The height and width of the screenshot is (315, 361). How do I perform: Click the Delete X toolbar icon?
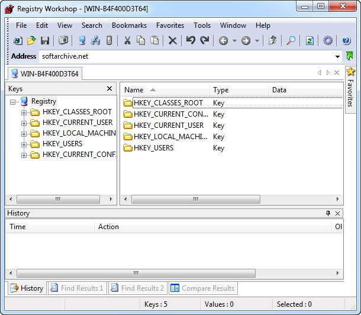pos(172,41)
